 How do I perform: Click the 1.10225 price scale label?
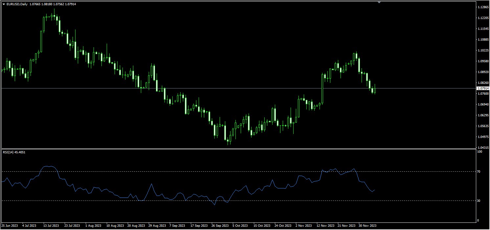coord(483,50)
